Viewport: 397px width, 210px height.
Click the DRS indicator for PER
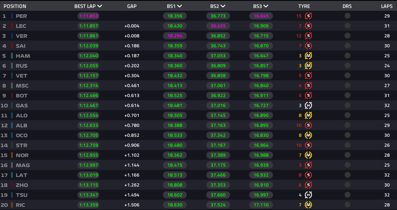347,16
